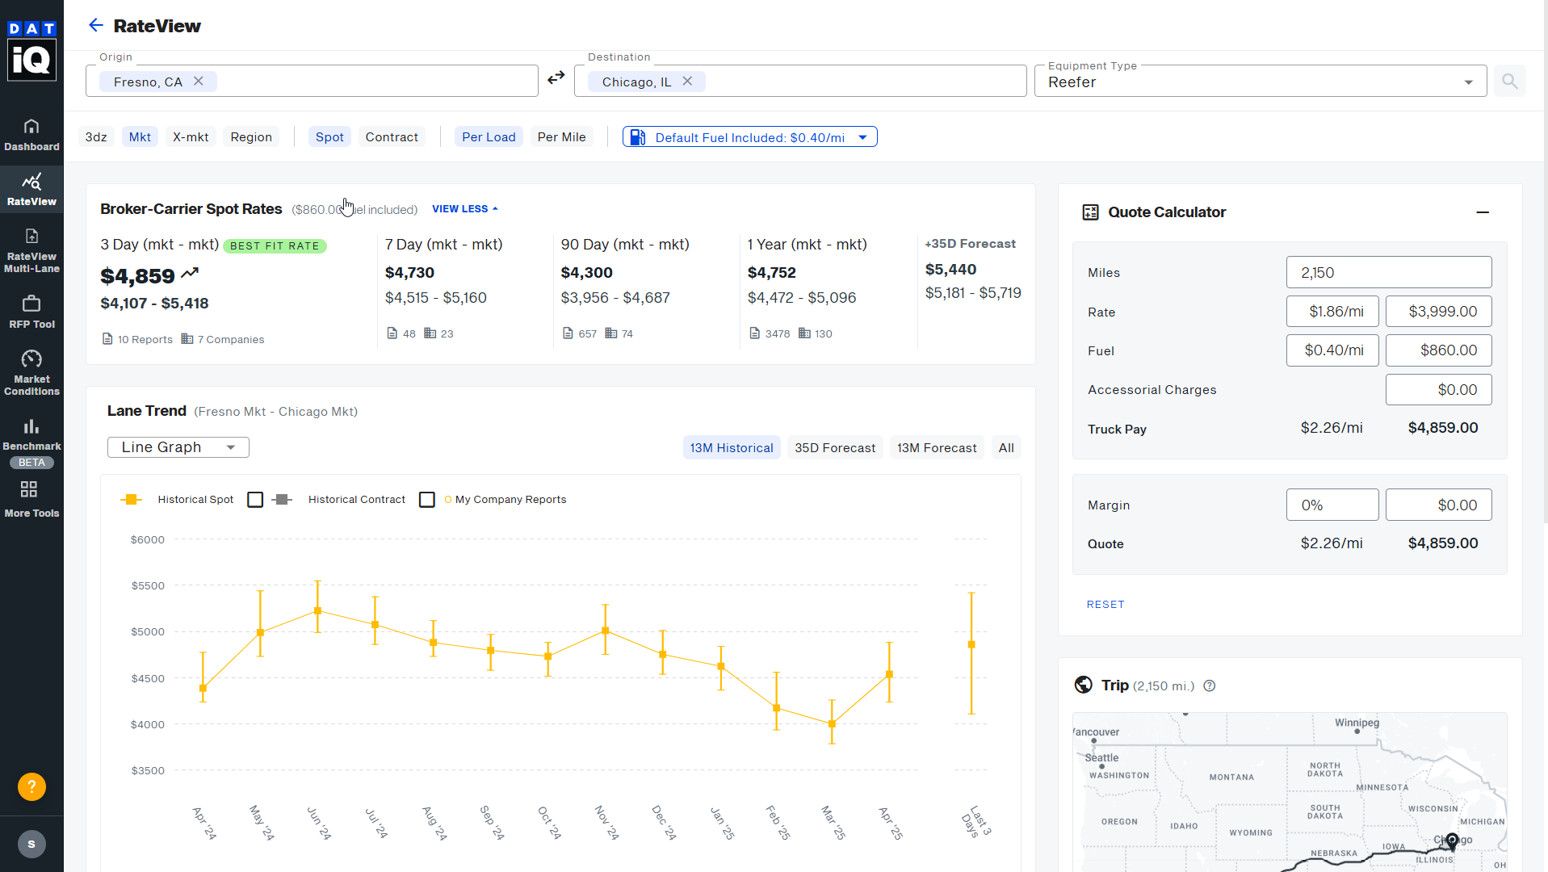The height and width of the screenshot is (872, 1548).
Task: Select the Region geography option
Action: point(251,137)
